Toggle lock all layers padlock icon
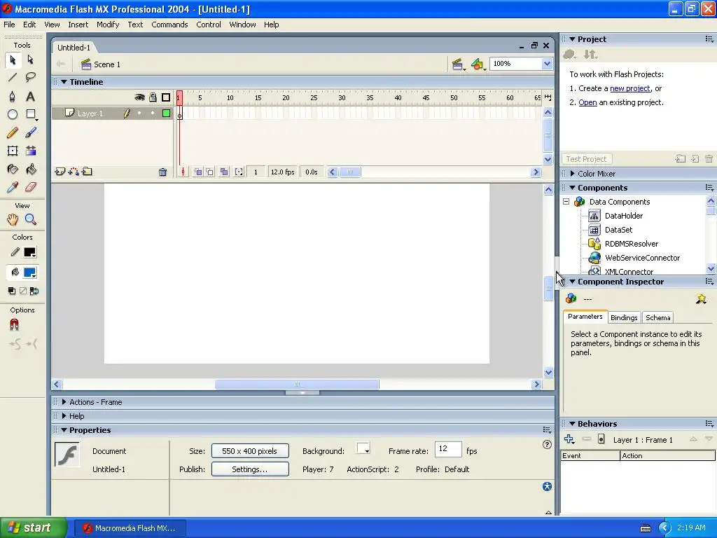 coord(153,97)
